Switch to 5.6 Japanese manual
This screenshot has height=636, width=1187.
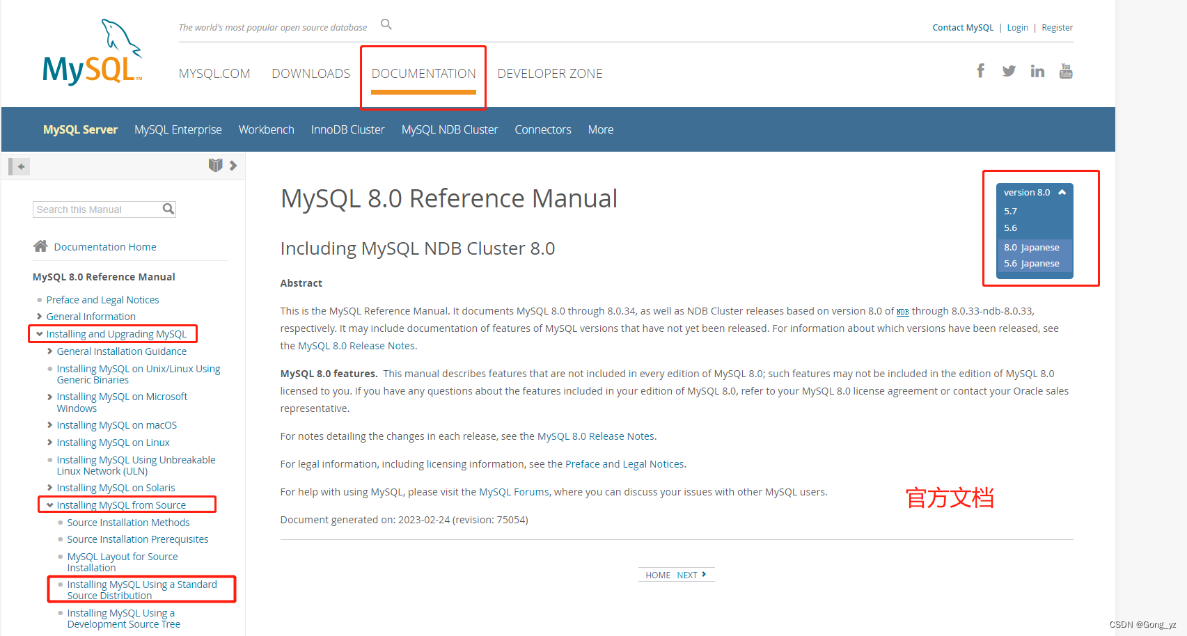pos(1031,263)
